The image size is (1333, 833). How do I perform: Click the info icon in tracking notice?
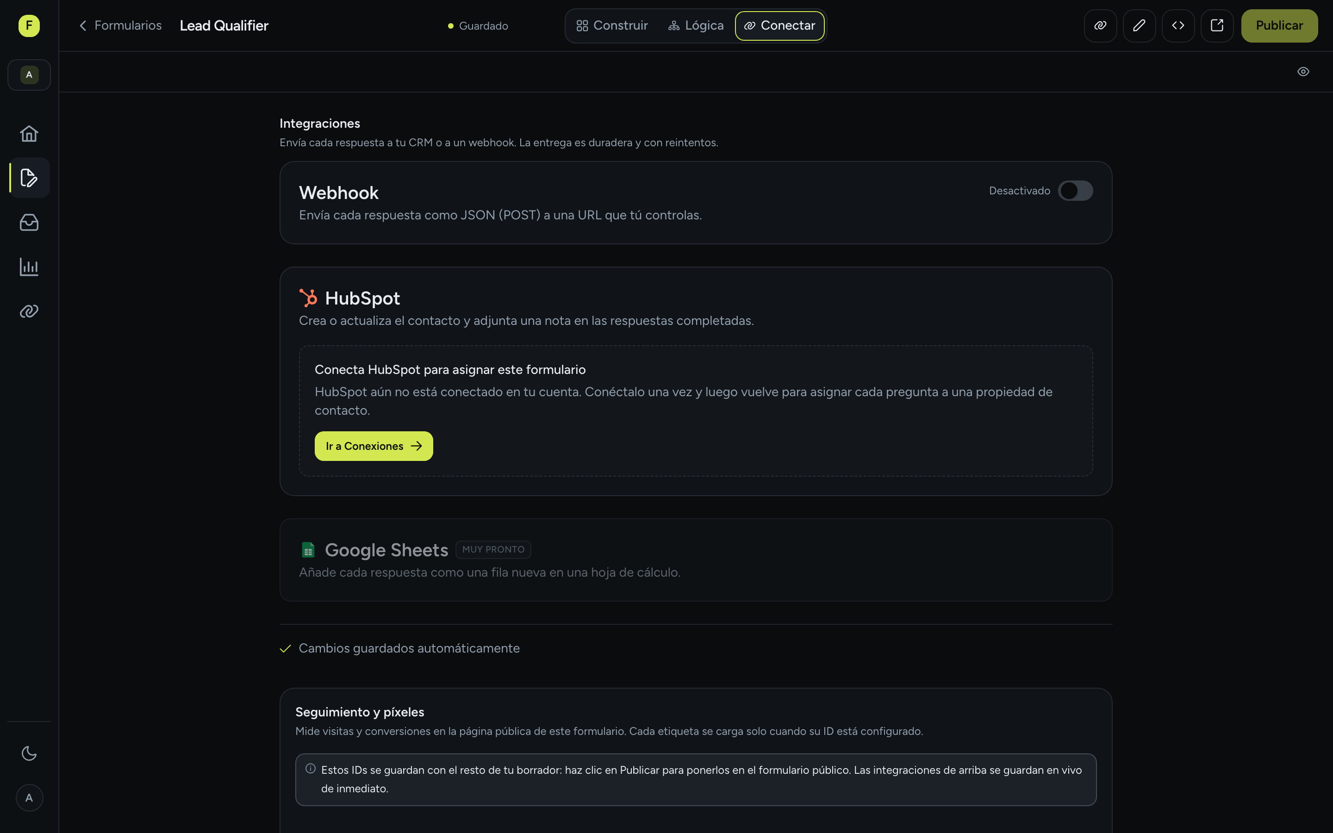pyautogui.click(x=311, y=769)
